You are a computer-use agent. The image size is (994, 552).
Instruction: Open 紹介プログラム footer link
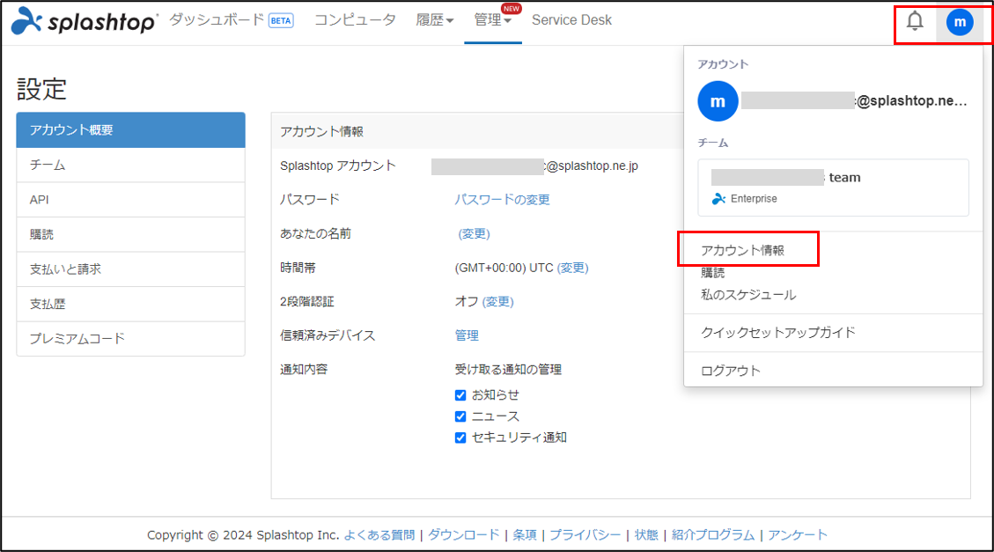click(x=712, y=535)
